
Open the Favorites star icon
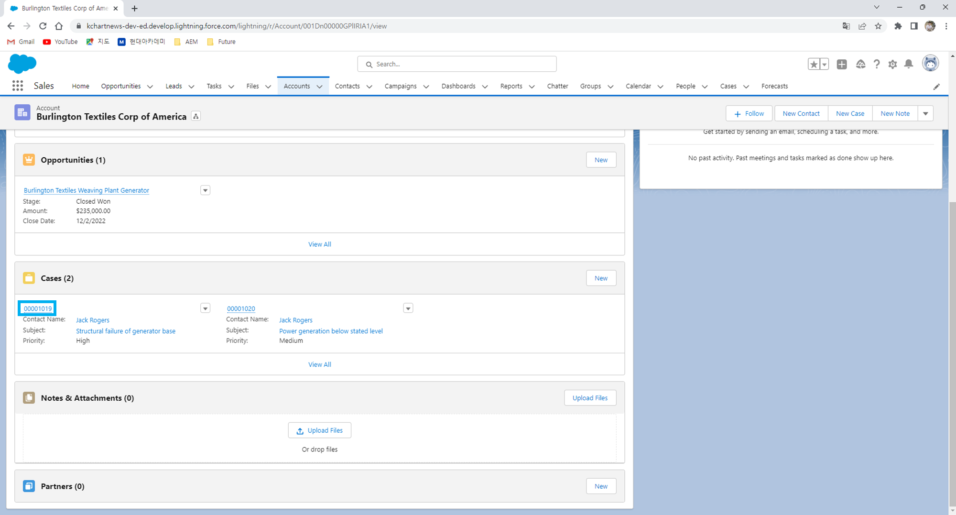814,64
